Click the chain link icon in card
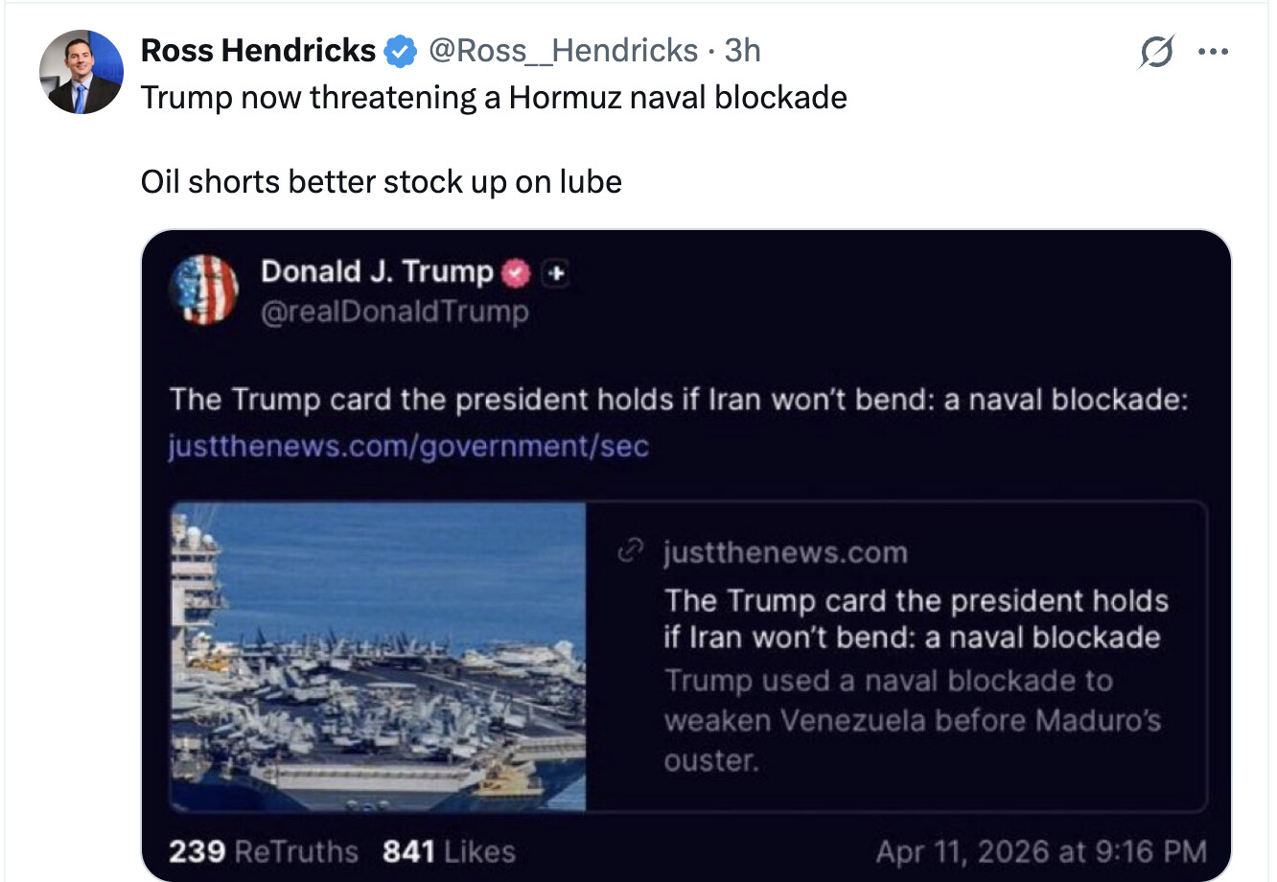The image size is (1277, 882). click(x=630, y=551)
